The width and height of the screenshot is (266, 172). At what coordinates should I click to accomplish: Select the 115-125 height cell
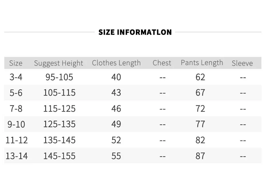(59, 108)
